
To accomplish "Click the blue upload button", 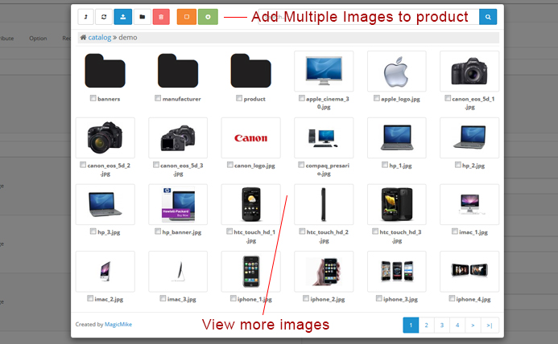I will (x=122, y=17).
